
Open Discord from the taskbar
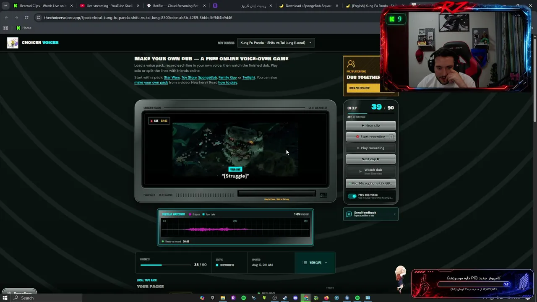point(295,298)
